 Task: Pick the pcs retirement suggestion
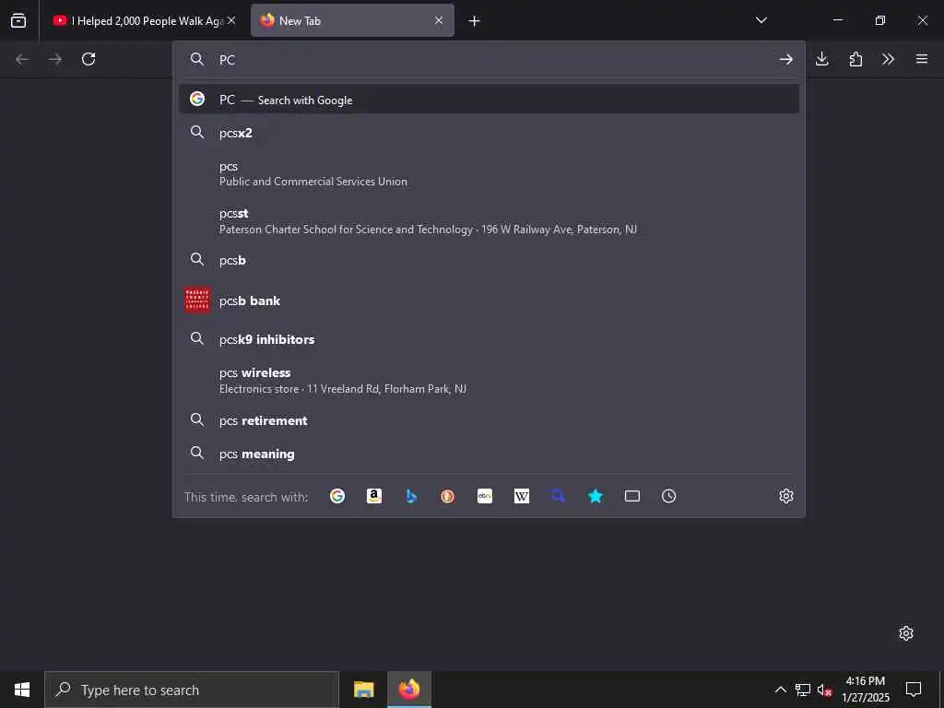click(x=489, y=420)
